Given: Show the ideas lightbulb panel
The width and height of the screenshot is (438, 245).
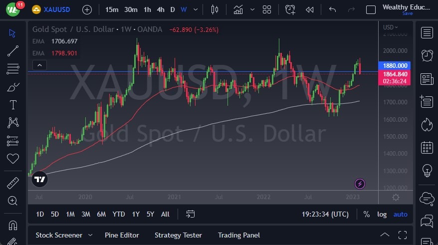Looking at the screenshot, I should pyautogui.click(x=427, y=170).
